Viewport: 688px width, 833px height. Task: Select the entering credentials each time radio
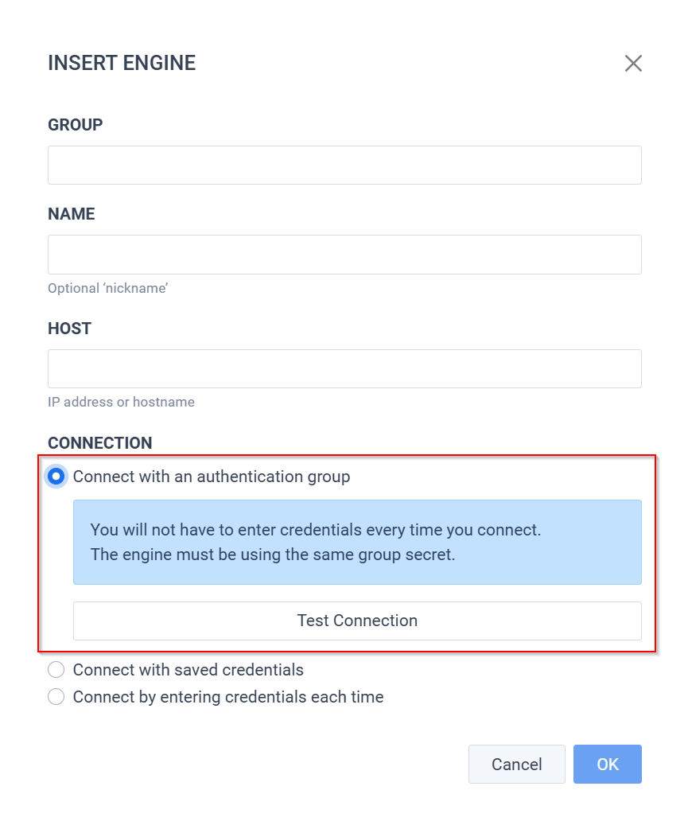(x=56, y=696)
